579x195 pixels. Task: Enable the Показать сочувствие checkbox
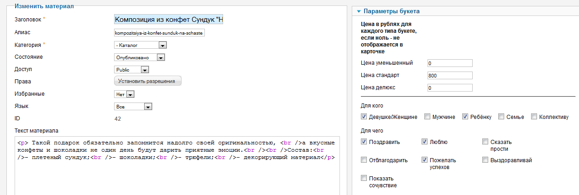(364, 178)
